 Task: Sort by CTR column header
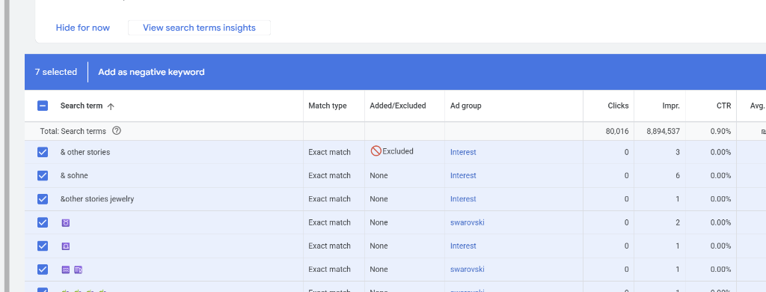click(x=723, y=106)
